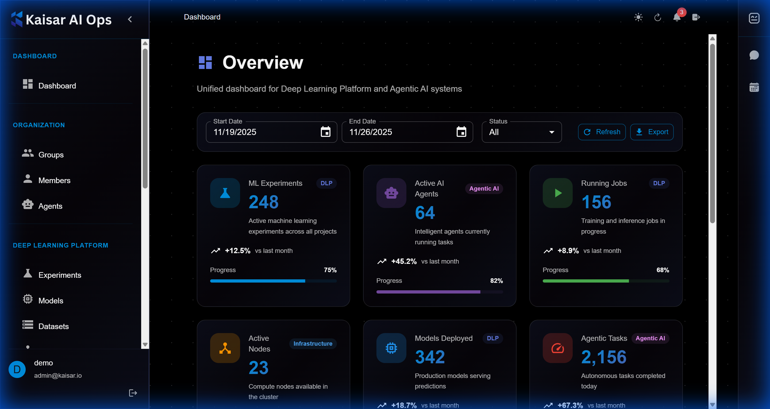Select Experiments under Deep Learning Platform

pos(59,275)
